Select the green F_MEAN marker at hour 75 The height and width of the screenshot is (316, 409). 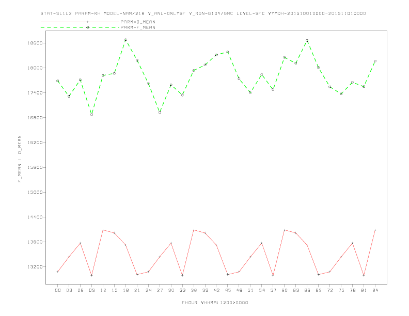341,94
